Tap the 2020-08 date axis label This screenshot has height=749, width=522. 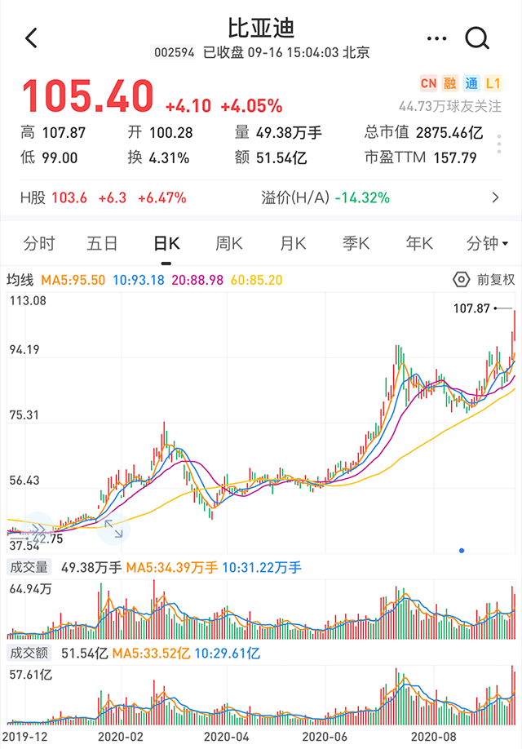tap(434, 737)
